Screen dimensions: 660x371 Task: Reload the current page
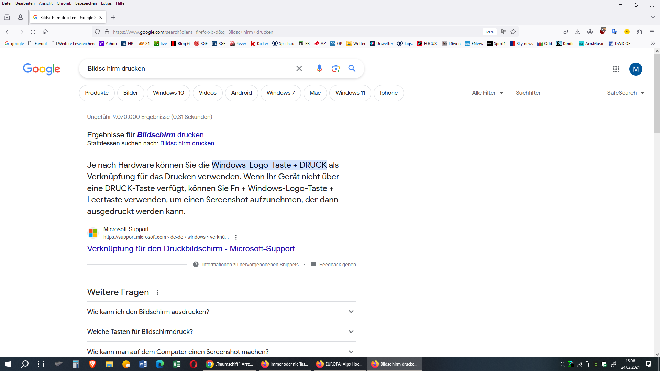pos(33,32)
